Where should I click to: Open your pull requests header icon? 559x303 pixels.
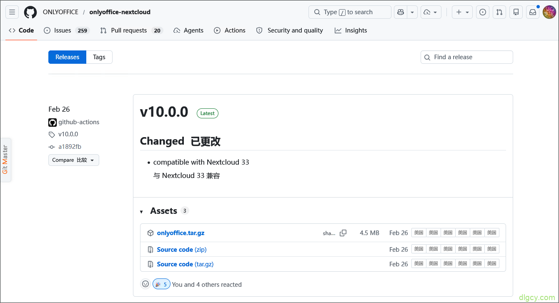click(x=499, y=12)
